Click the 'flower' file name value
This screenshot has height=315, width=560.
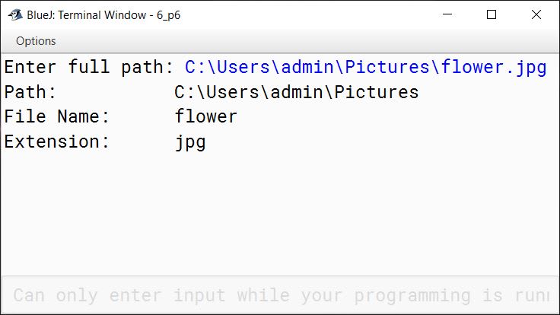(205, 116)
